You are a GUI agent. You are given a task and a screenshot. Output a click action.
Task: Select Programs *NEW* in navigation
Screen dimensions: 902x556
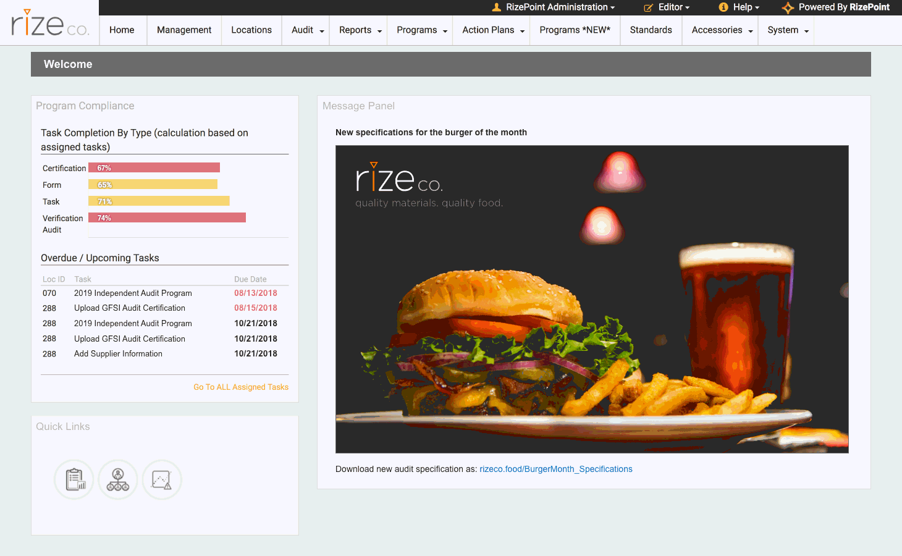575,30
